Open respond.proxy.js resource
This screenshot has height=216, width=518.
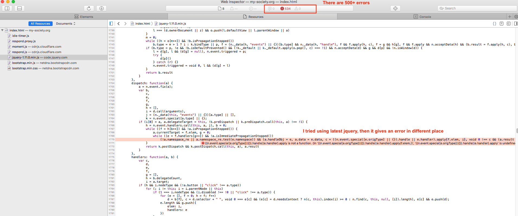(x=54, y=41)
